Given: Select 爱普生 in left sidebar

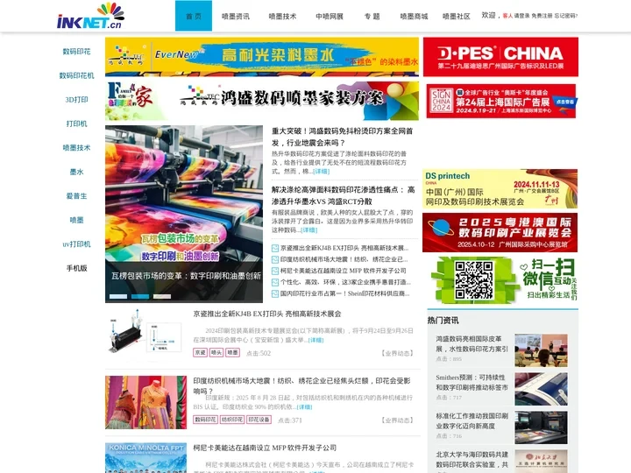Looking at the screenshot, I should [76, 196].
